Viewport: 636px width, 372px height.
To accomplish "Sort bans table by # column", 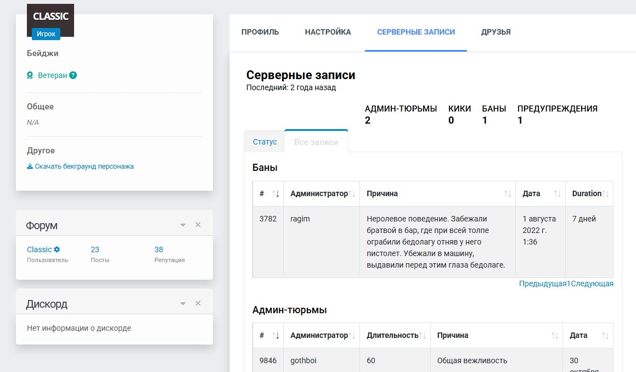I will tap(275, 194).
